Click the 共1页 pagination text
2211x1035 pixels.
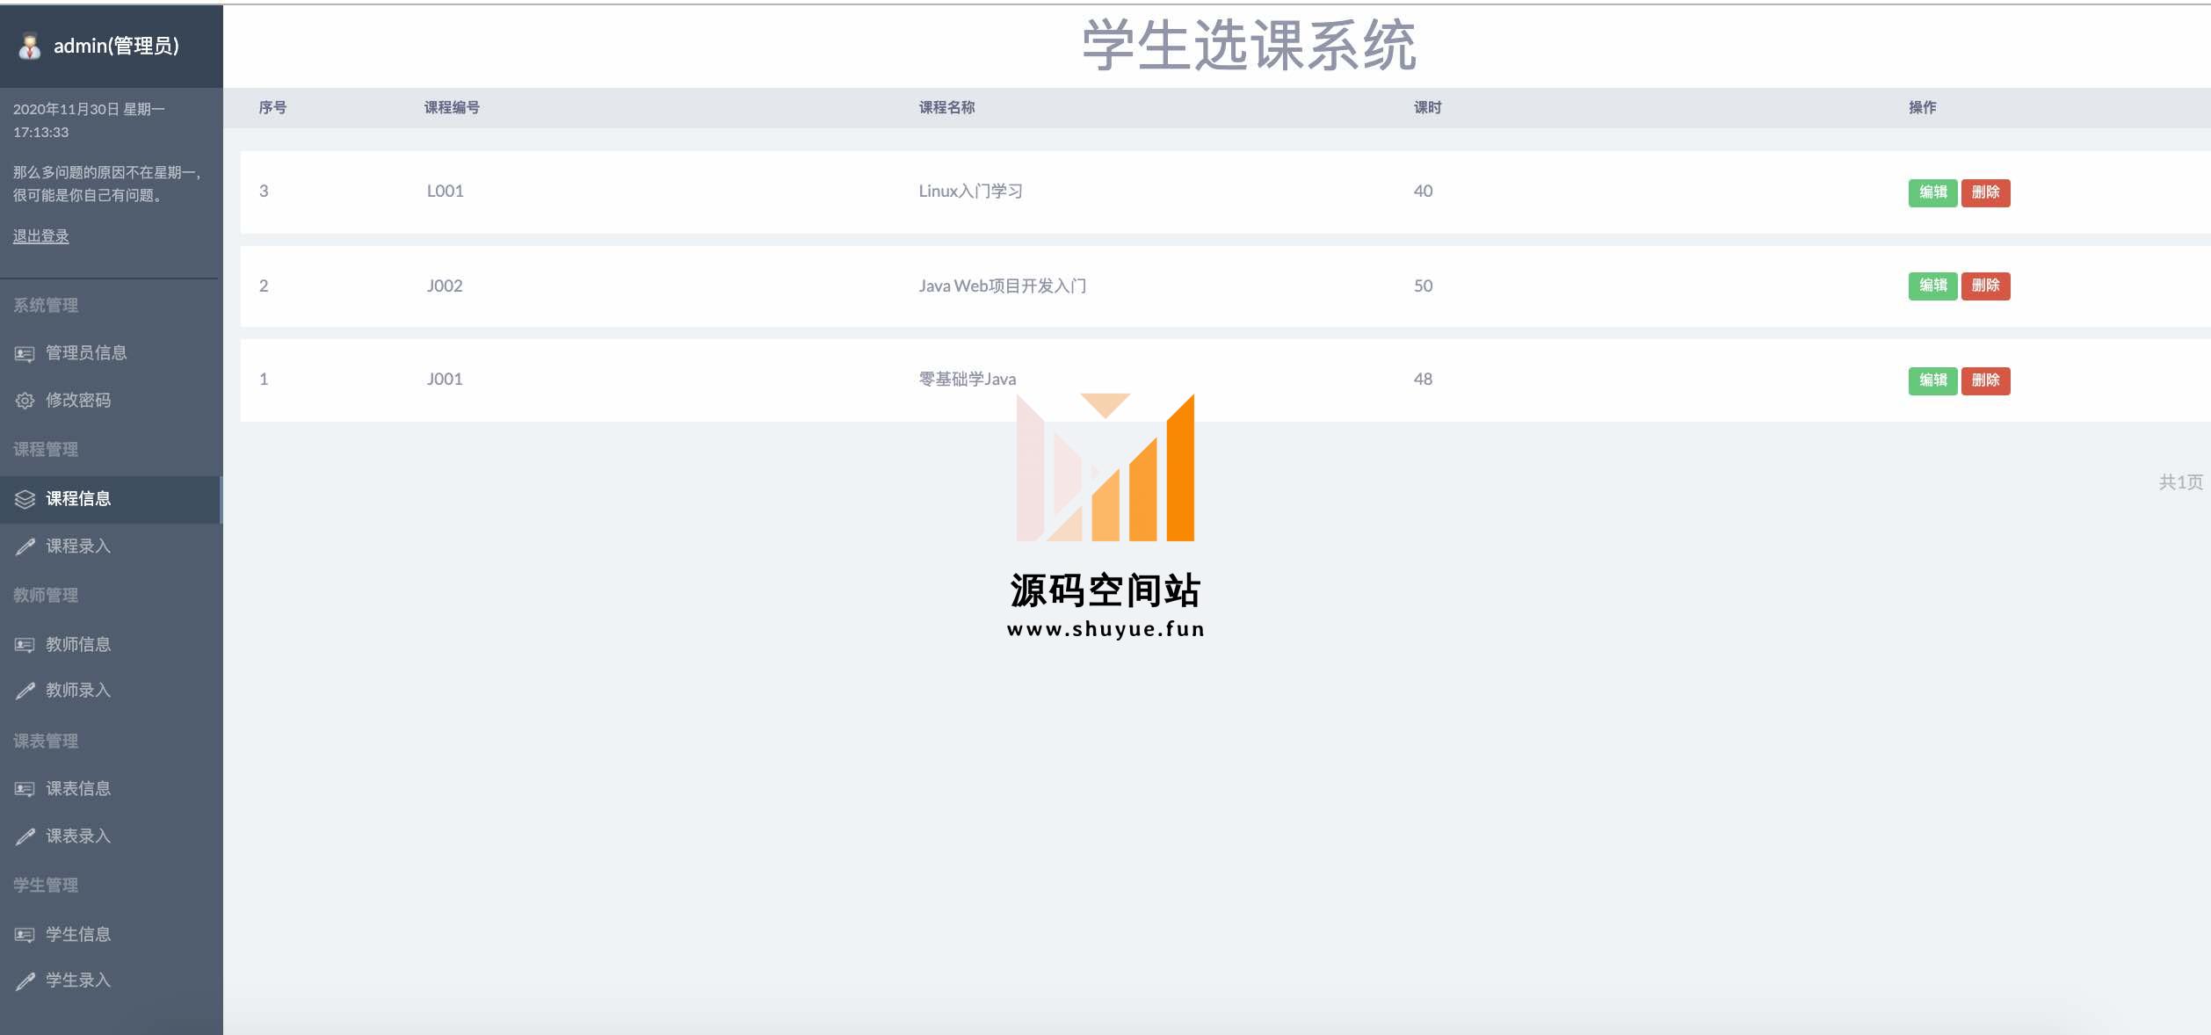(x=2180, y=482)
